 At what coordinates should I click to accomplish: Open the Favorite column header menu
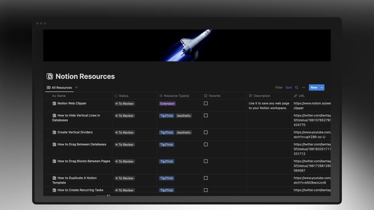click(224, 96)
